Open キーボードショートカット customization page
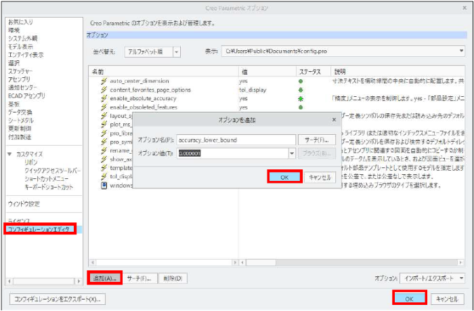 [x=49, y=187]
